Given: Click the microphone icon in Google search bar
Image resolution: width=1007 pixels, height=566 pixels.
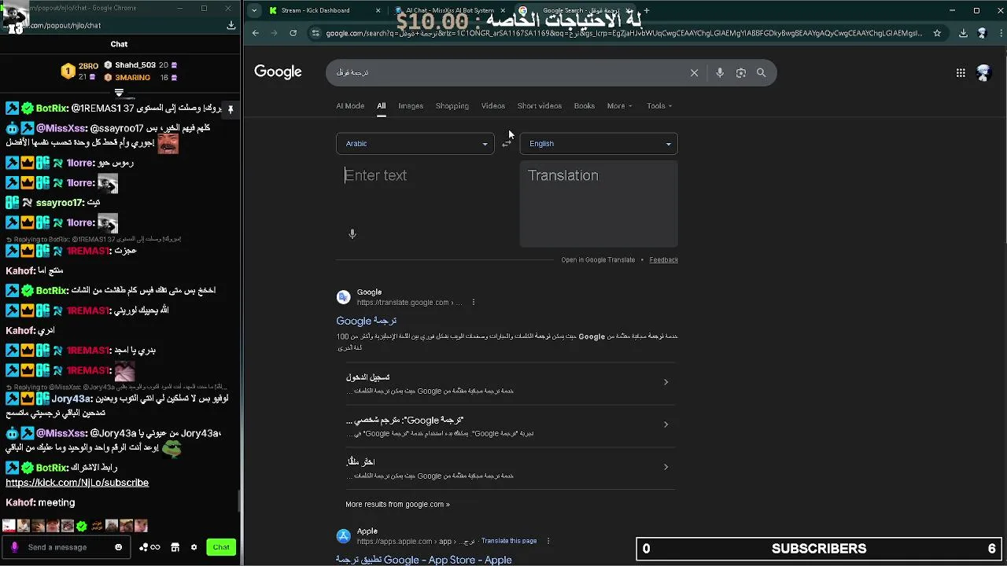Looking at the screenshot, I should pyautogui.click(x=720, y=72).
